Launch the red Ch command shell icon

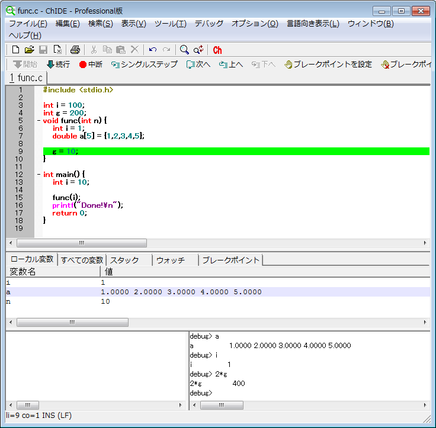point(217,50)
